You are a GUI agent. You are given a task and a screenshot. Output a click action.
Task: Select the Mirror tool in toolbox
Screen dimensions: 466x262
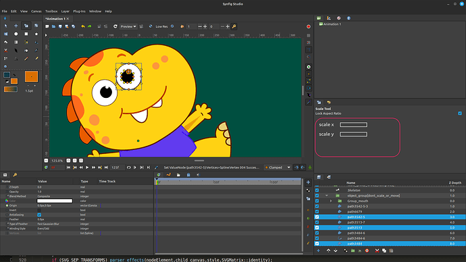click(5, 34)
